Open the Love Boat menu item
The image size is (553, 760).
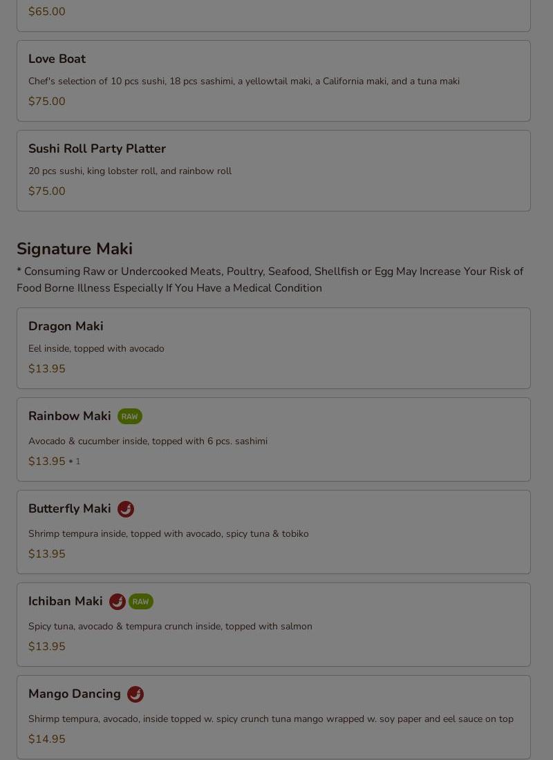(x=57, y=59)
